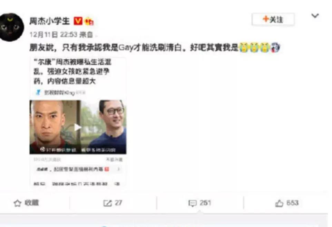Open article headline about "尔康"周杰
The height and width of the screenshot is (227, 332).
(x=72, y=72)
